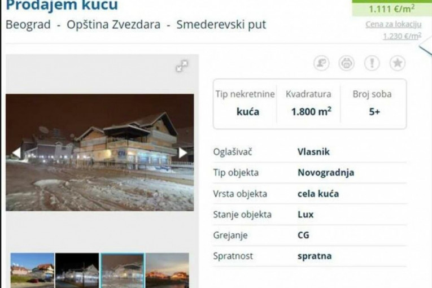Click the 'Opština Zvezdara' location breadcrumb

coord(114,24)
